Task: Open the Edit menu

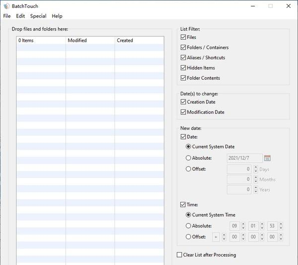Action: pyautogui.click(x=20, y=16)
